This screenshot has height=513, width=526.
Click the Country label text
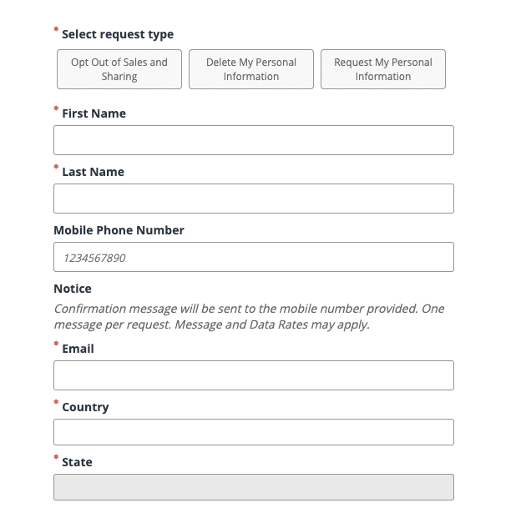(x=85, y=407)
